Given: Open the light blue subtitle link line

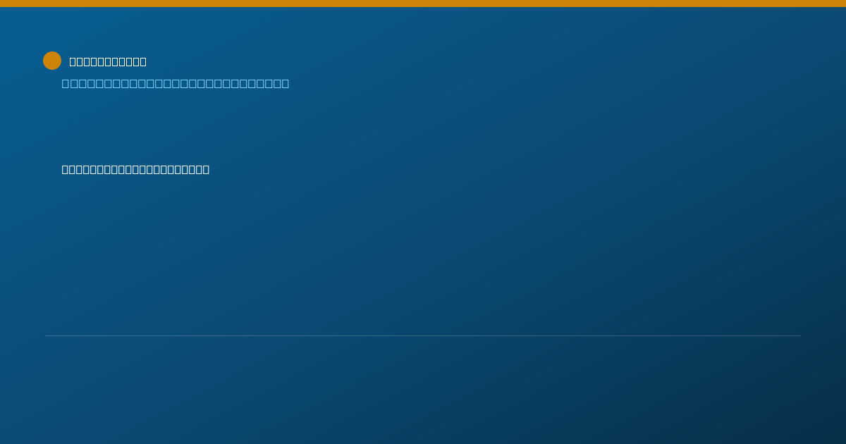Looking at the screenshot, I should pos(176,84).
